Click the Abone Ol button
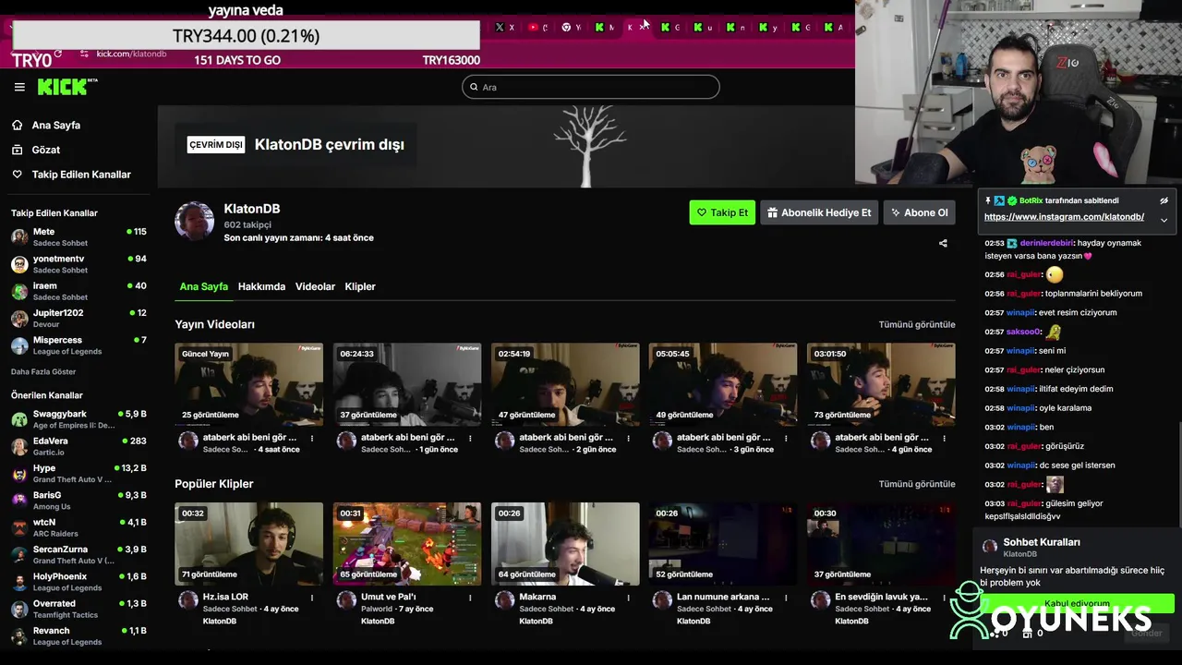 click(919, 212)
